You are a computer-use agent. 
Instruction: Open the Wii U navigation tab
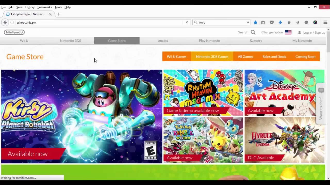click(x=24, y=41)
